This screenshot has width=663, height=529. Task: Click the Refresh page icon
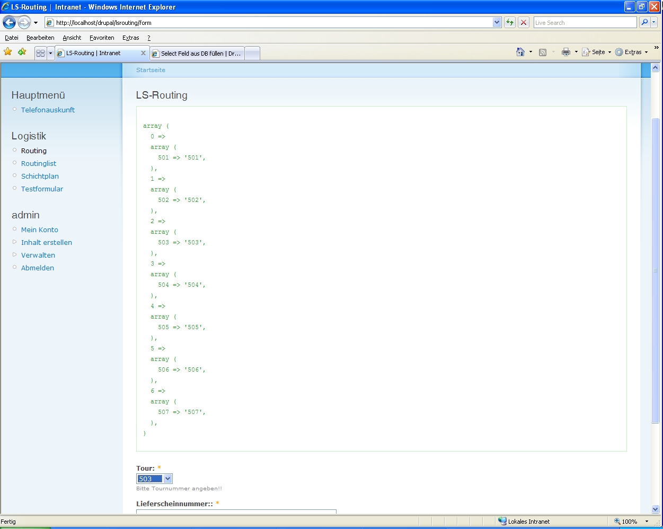click(510, 22)
